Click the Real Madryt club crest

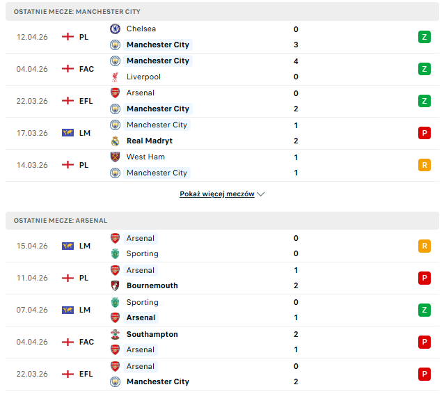click(x=115, y=141)
